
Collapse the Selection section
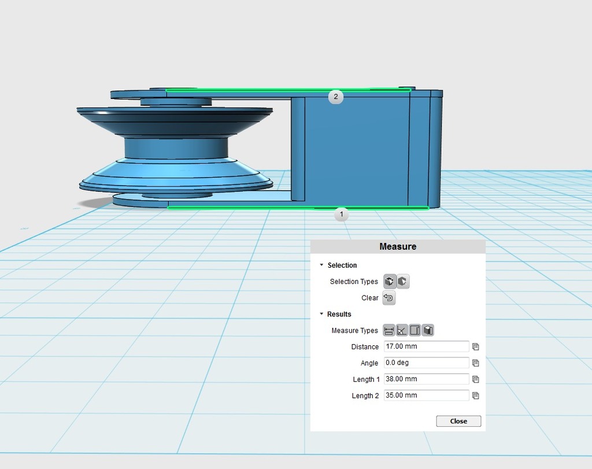pyautogui.click(x=322, y=265)
